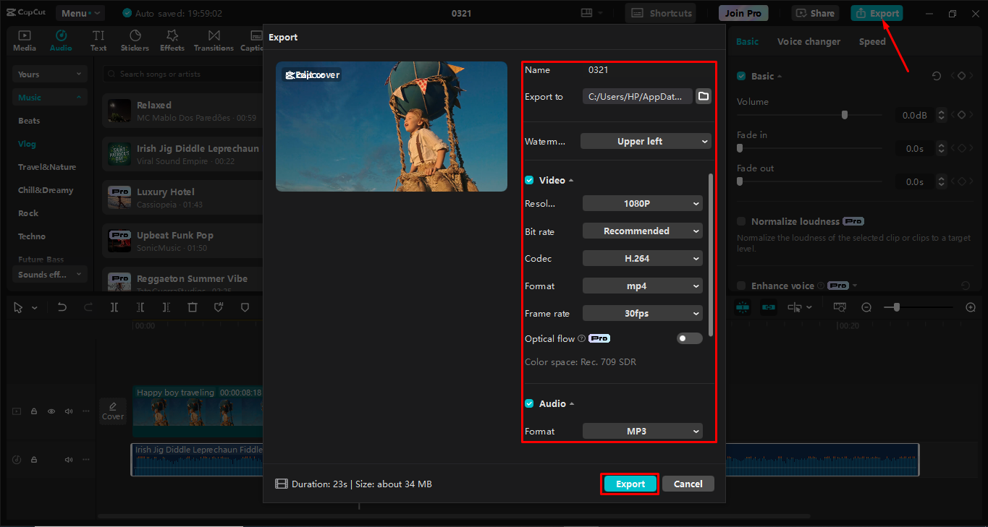Click the Edit Cover button on the video track

tap(112, 411)
